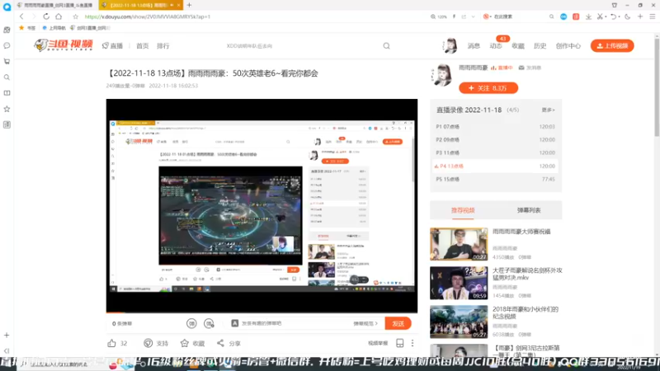Expand the undo closed tabs dropdown

tap(619, 16)
